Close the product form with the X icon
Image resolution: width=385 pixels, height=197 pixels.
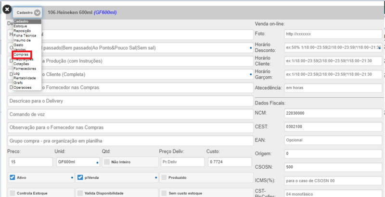[x=7, y=10]
